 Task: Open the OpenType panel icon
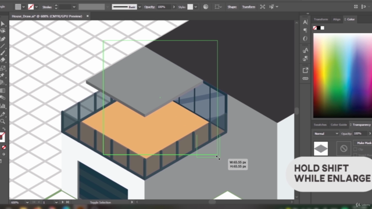(x=305, y=38)
